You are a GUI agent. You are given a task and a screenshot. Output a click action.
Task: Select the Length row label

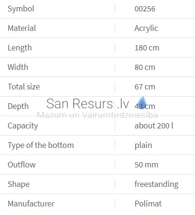click(19, 48)
